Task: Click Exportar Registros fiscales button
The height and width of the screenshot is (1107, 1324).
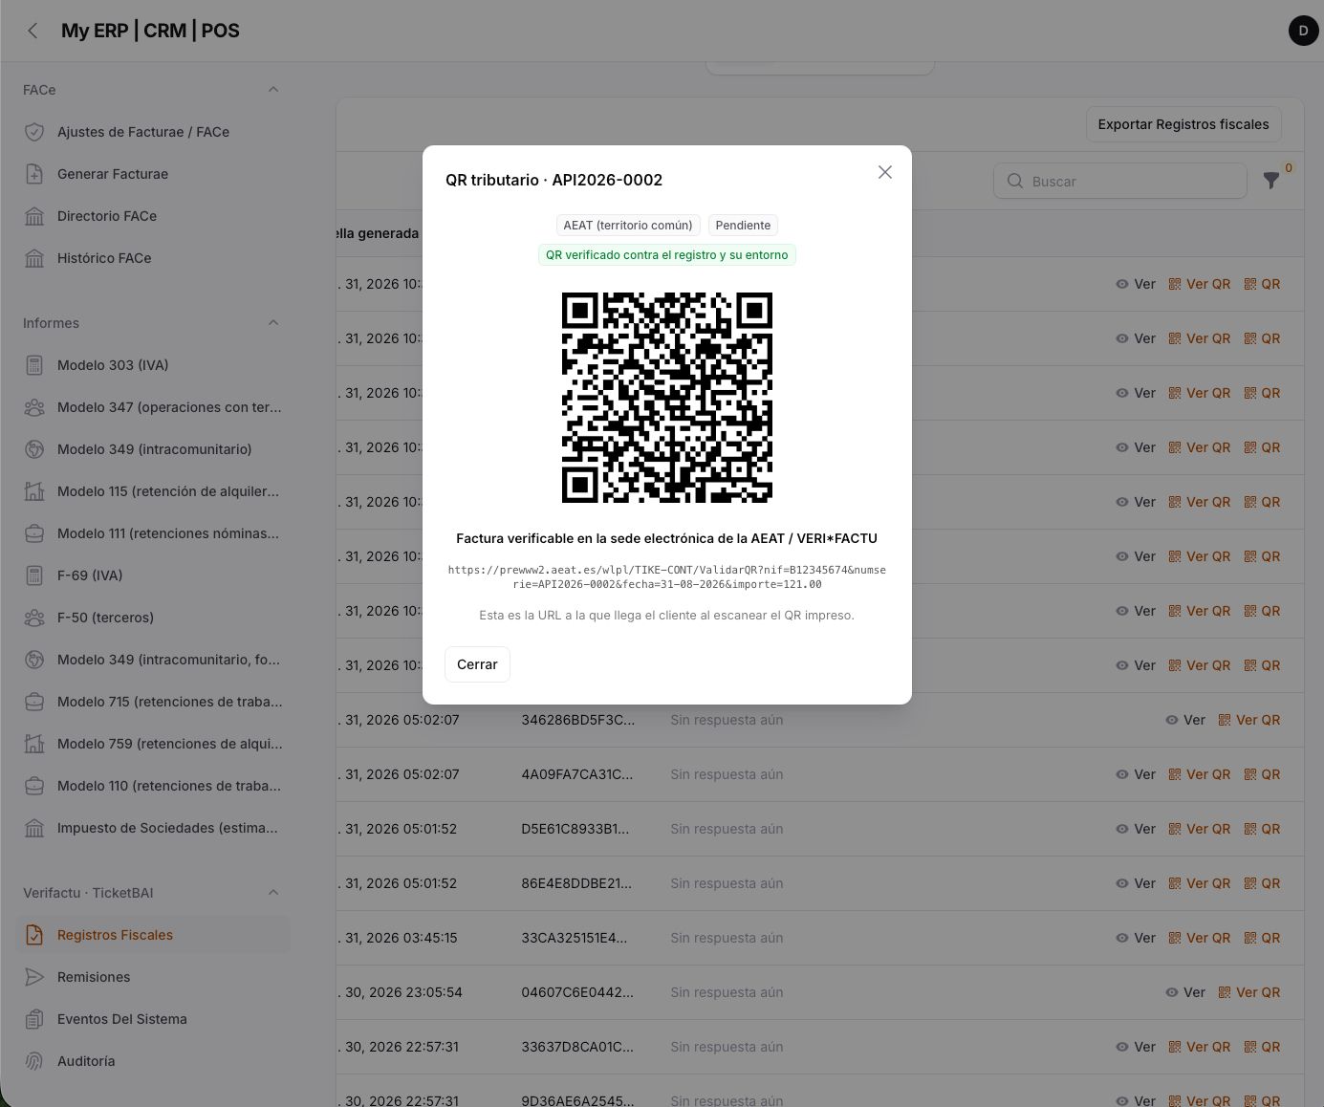Action: pyautogui.click(x=1183, y=124)
